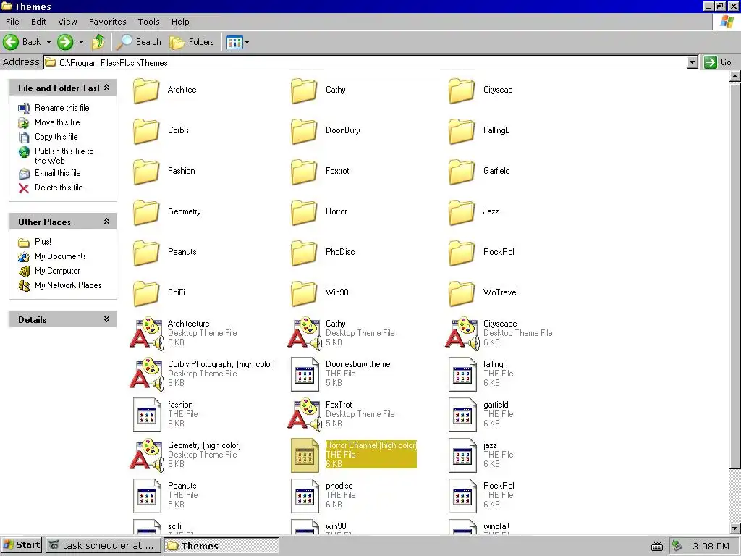Open the Architec folder icon
Screen dimensions: 741x556
[146, 90]
